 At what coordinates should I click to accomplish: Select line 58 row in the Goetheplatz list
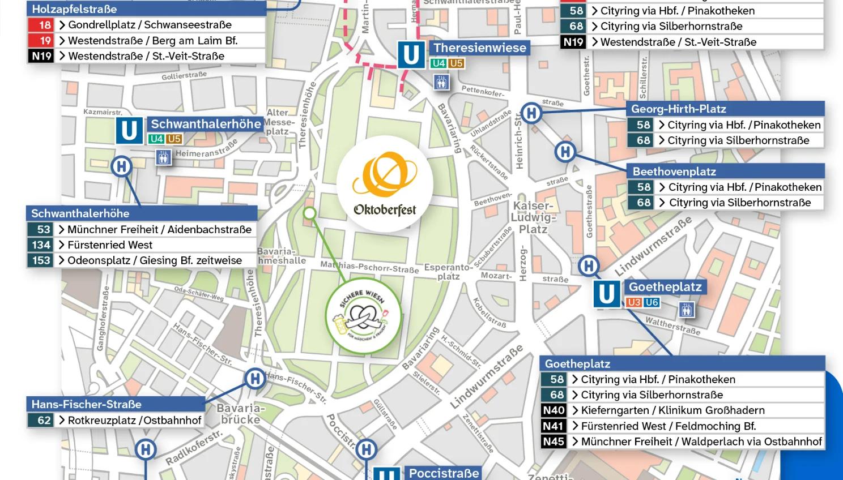tap(683, 379)
